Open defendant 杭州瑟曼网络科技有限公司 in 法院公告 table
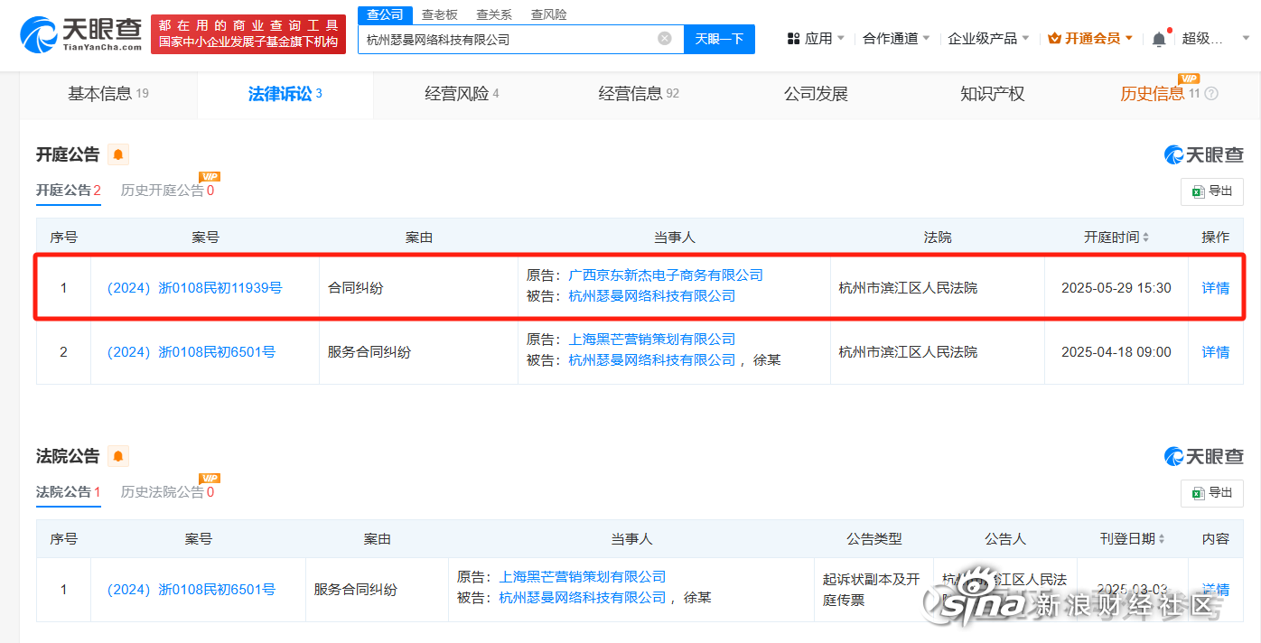The width and height of the screenshot is (1261, 643). pyautogui.click(x=583, y=598)
